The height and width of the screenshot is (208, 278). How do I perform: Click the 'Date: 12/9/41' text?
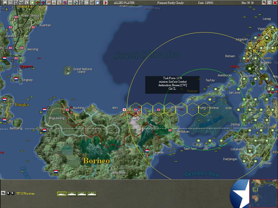point(206,3)
